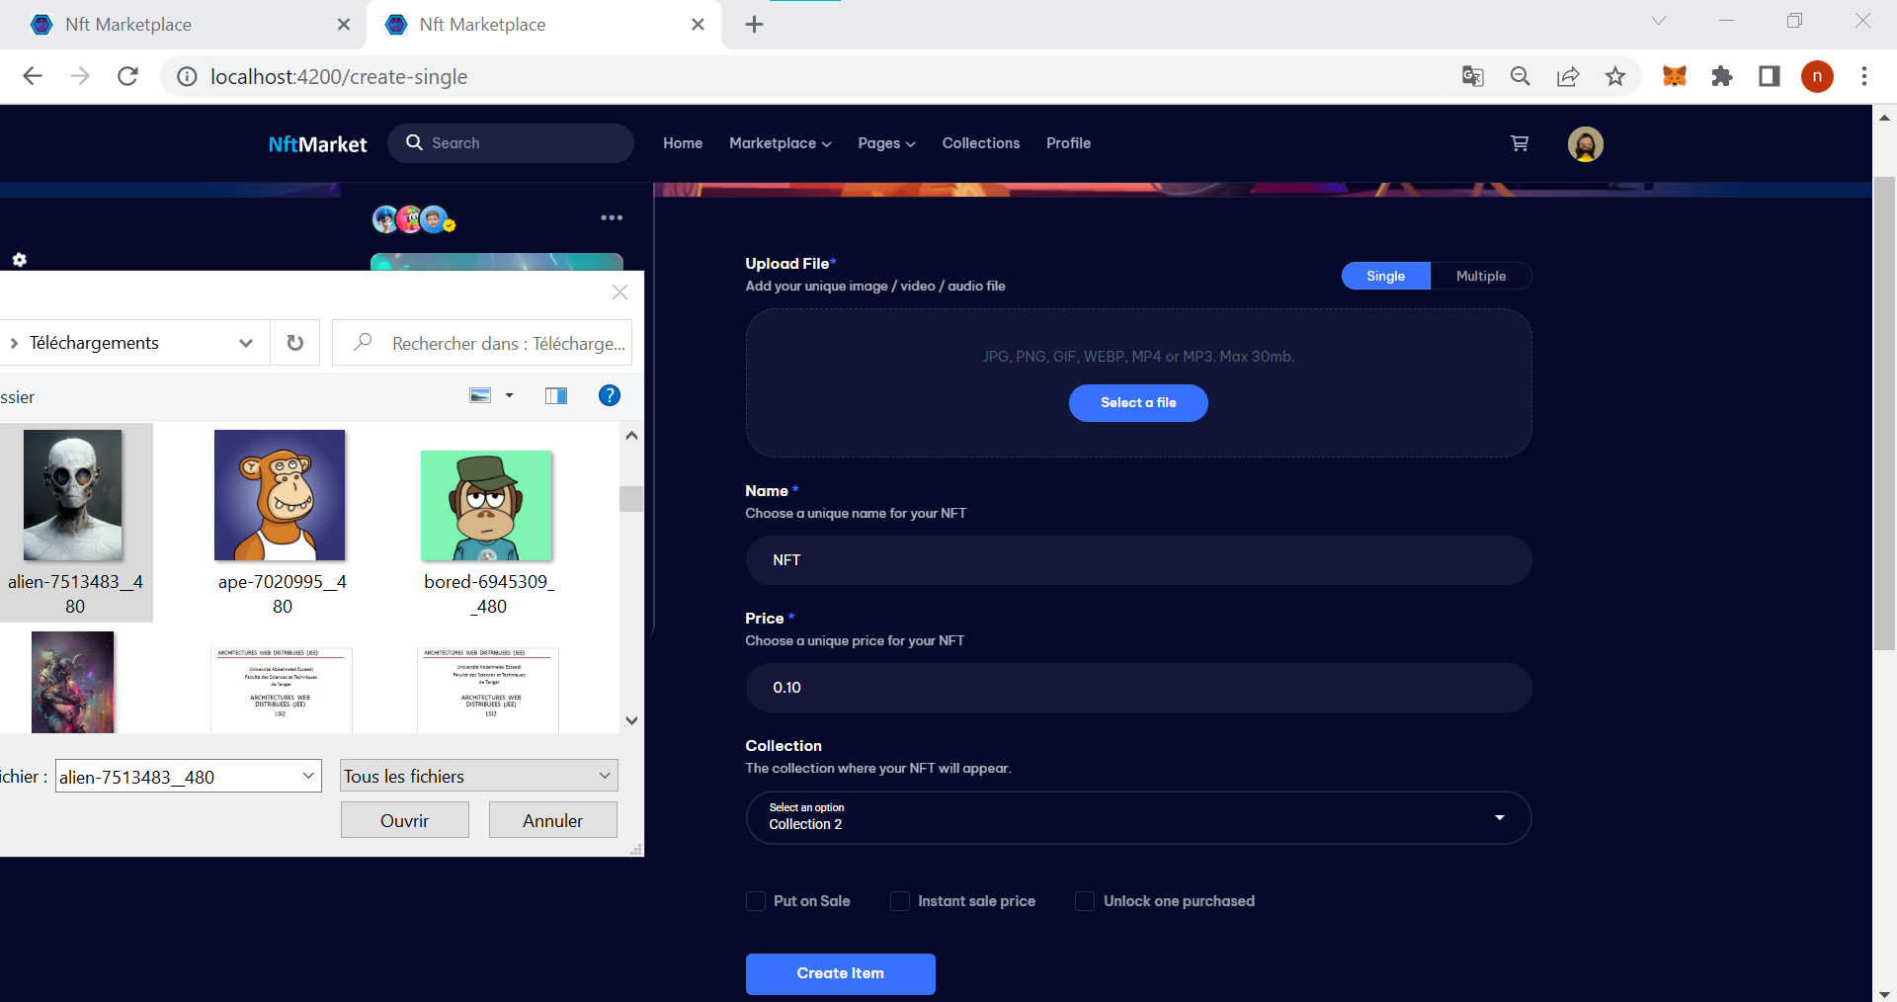Click the Create Item button
Viewport: 1897px width, 1002px height.
(839, 973)
